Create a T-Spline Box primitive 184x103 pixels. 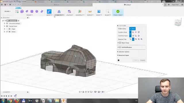22,11
